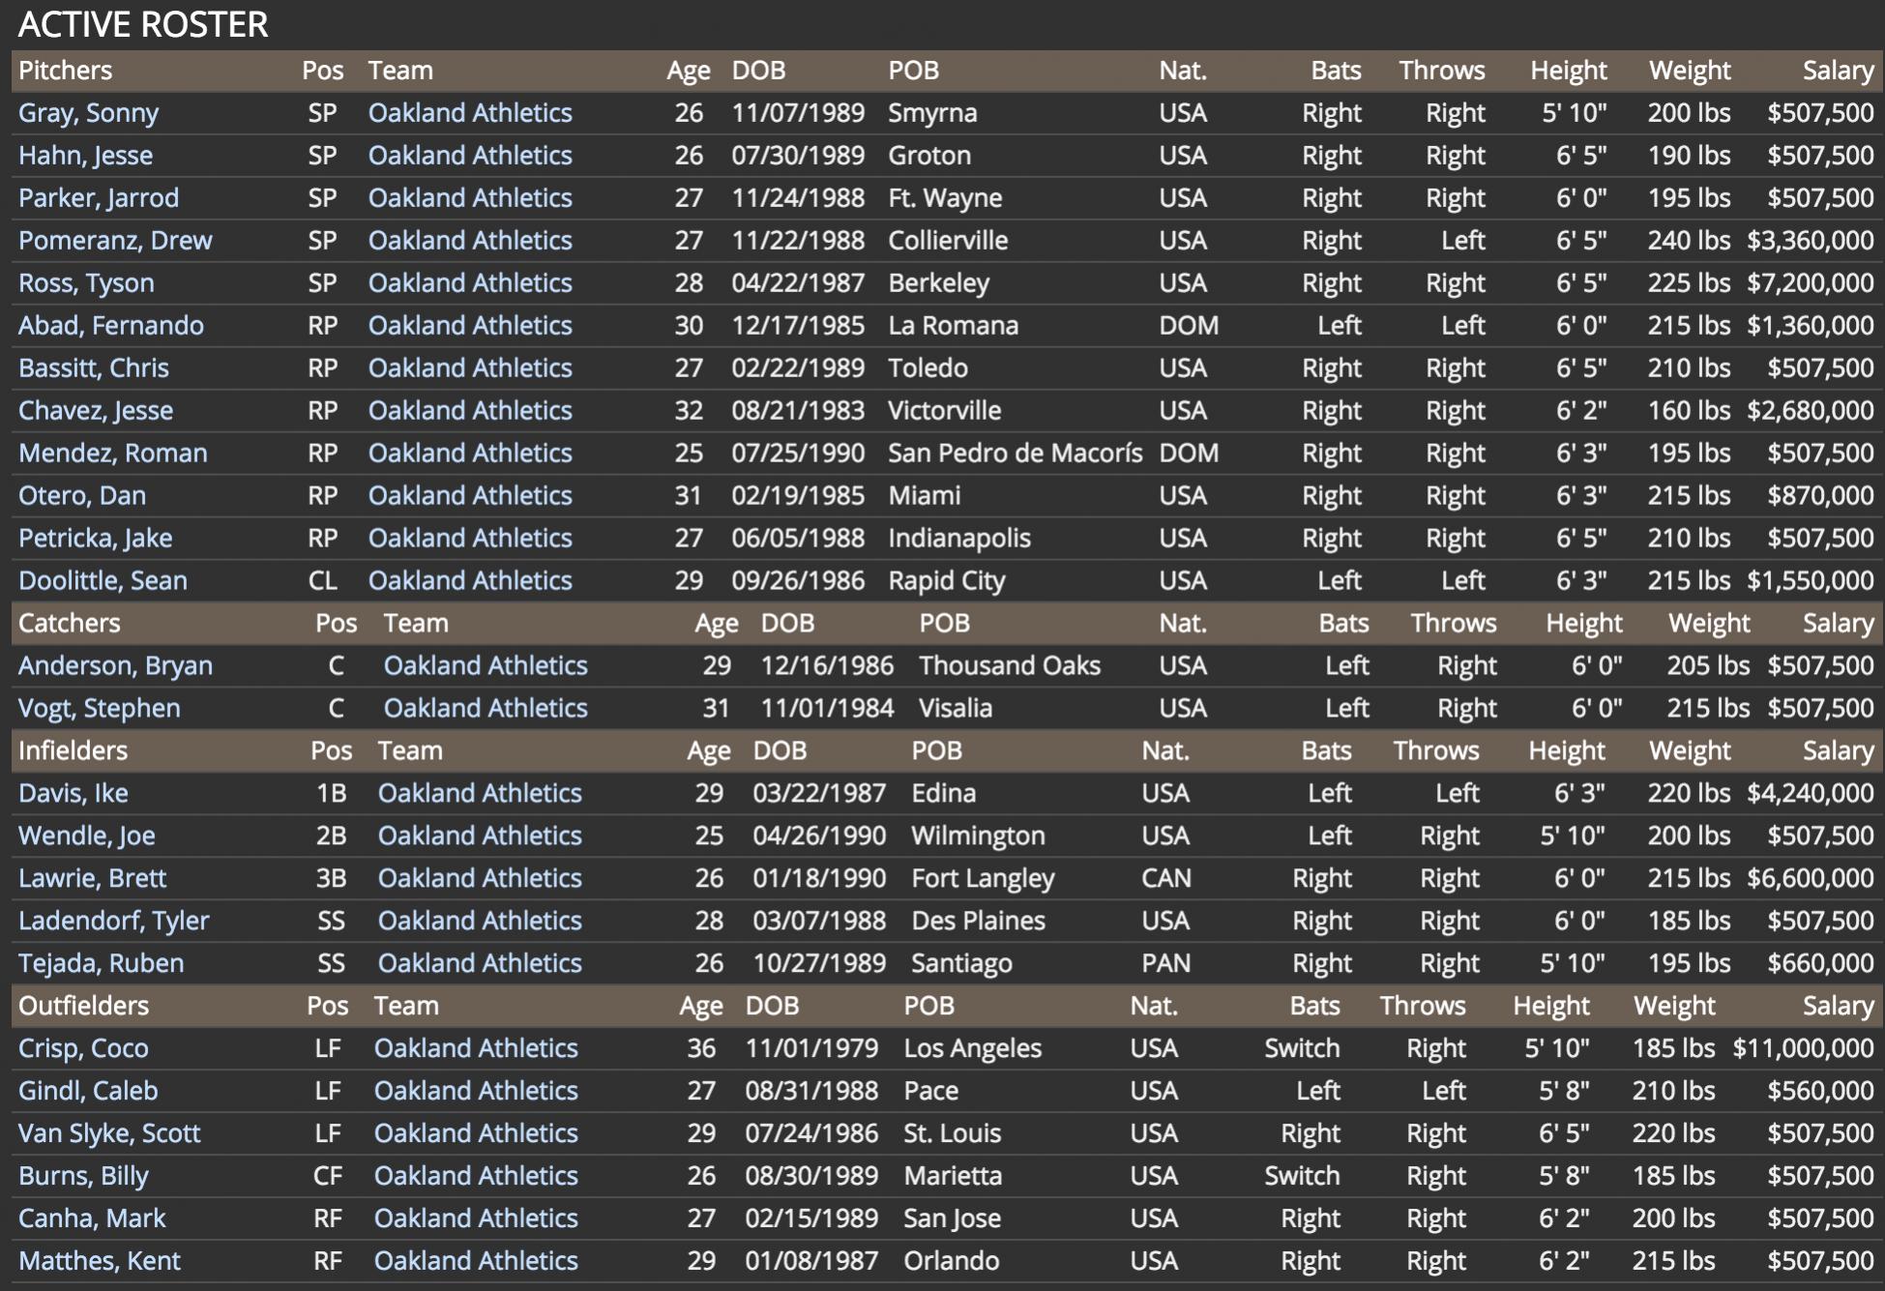This screenshot has height=1291, width=1885.
Task: Click the Anderson, Bryan link
Action: (115, 666)
